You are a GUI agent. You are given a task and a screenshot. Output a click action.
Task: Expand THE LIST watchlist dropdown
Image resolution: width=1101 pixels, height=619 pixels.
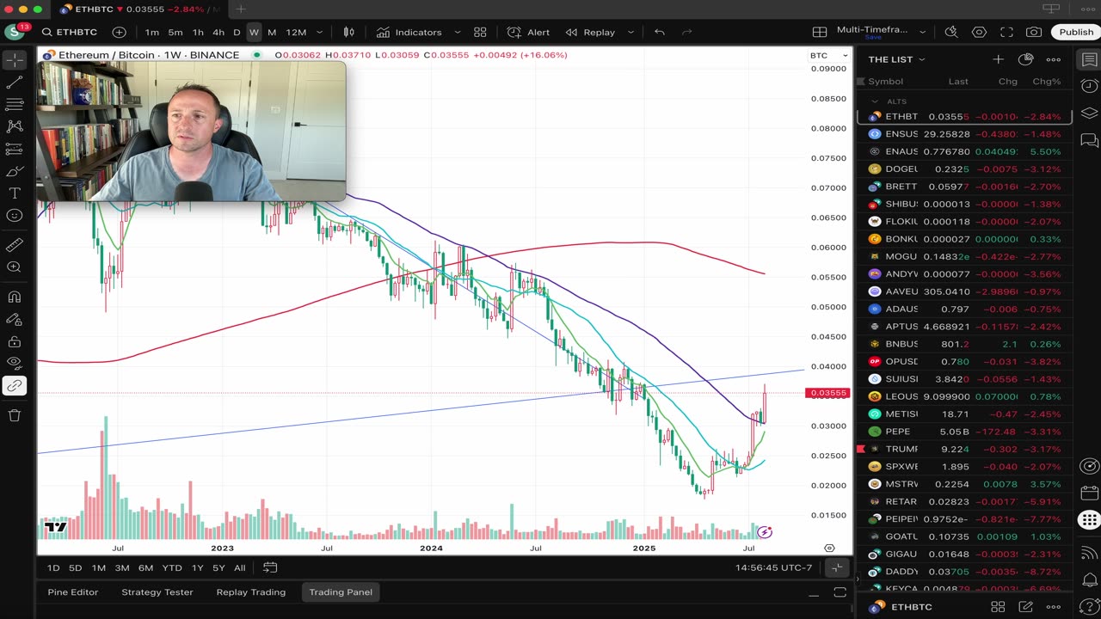(x=896, y=59)
